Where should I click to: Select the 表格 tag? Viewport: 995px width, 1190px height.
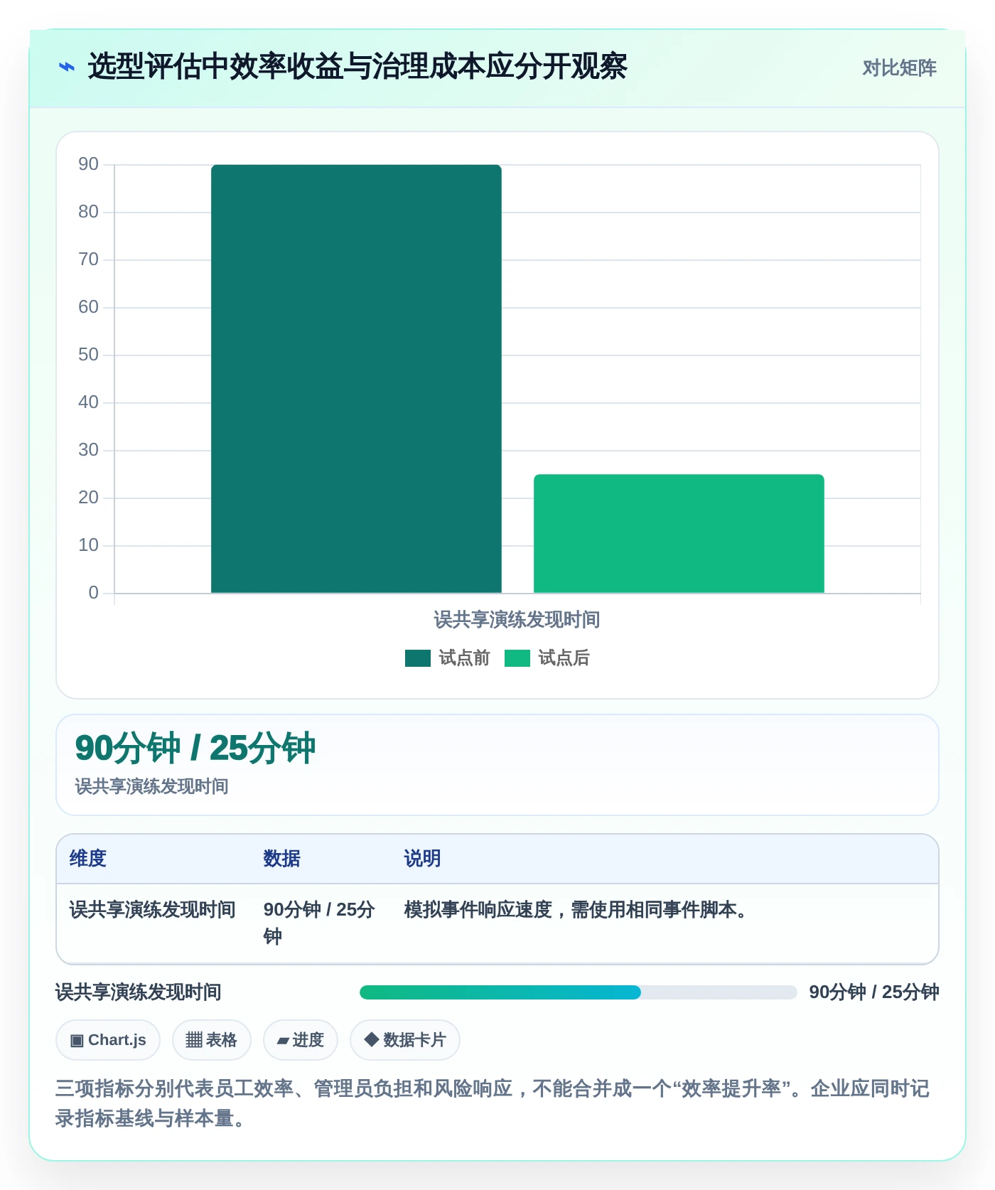coord(212,1040)
